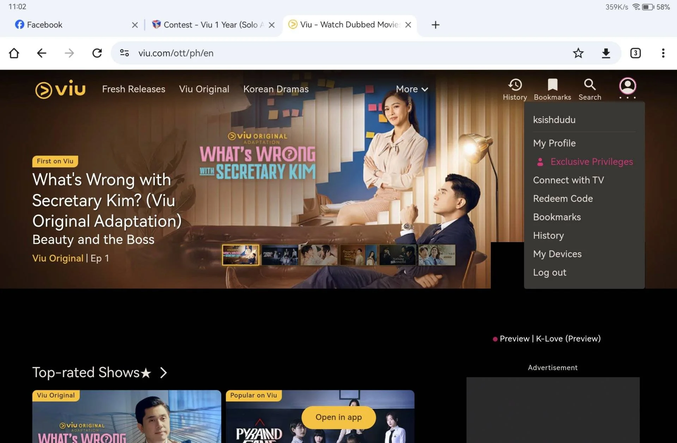Open the Top-rated Shows section heading
The width and height of the screenshot is (677, 443).
(92, 373)
